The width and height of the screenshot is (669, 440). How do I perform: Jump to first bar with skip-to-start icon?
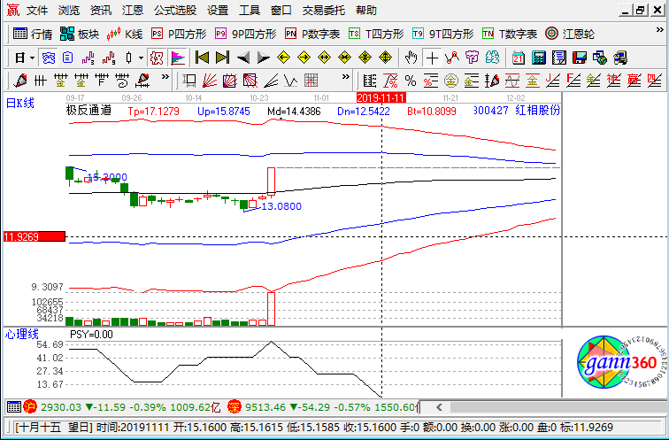[202, 58]
